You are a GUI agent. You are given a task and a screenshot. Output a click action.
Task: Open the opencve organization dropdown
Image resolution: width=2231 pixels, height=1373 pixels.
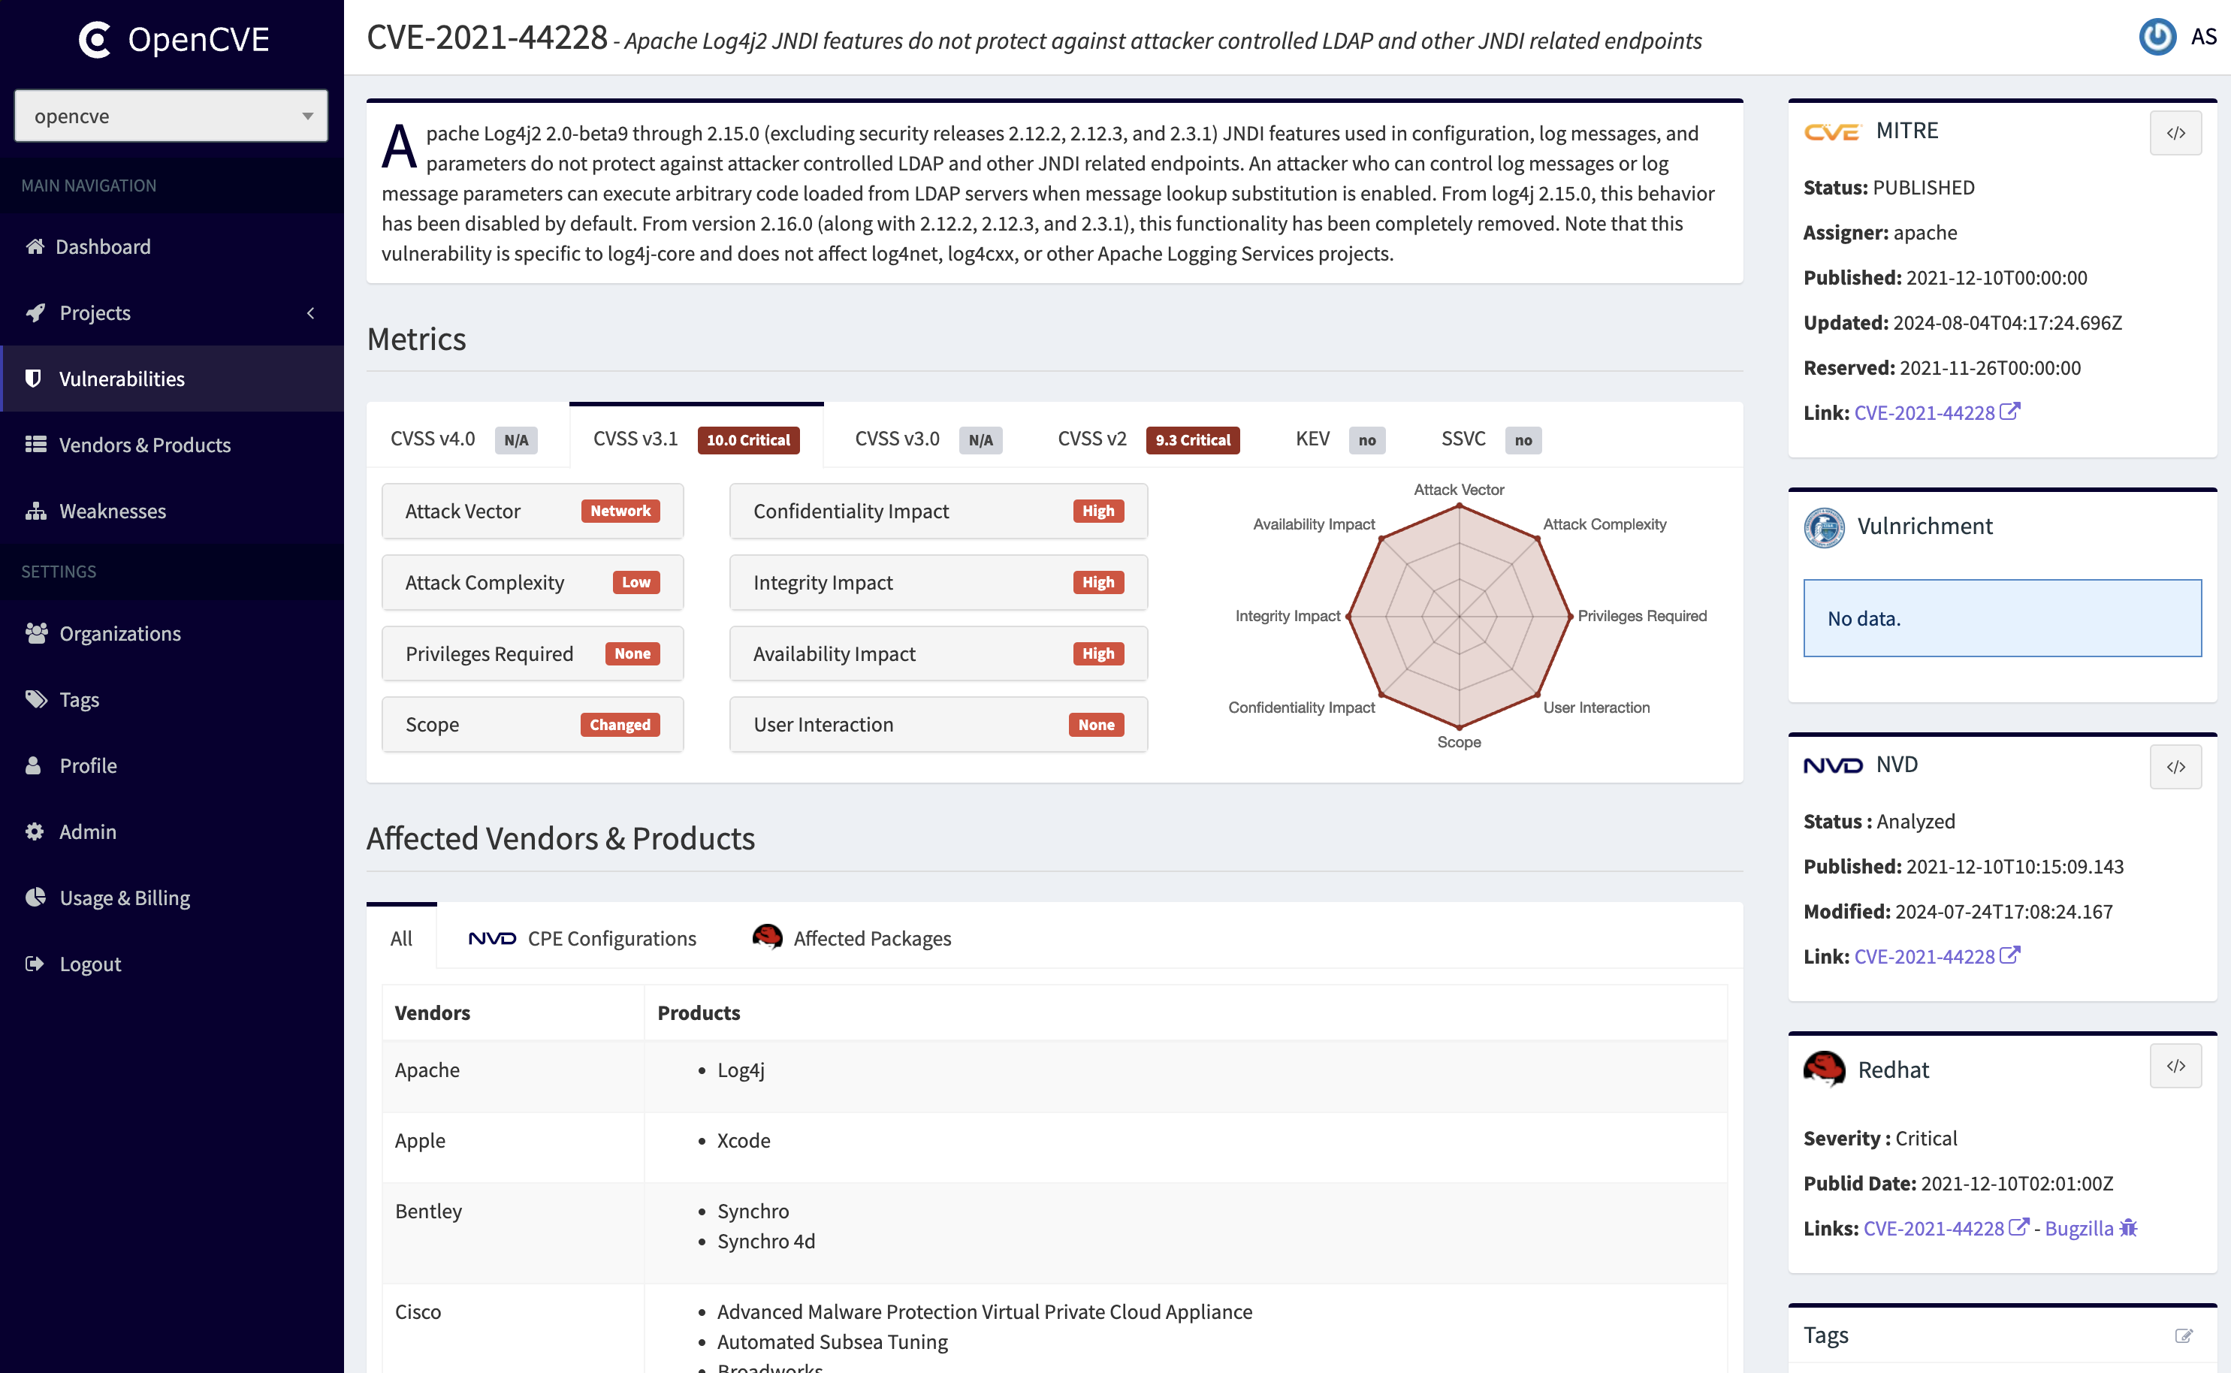171,116
